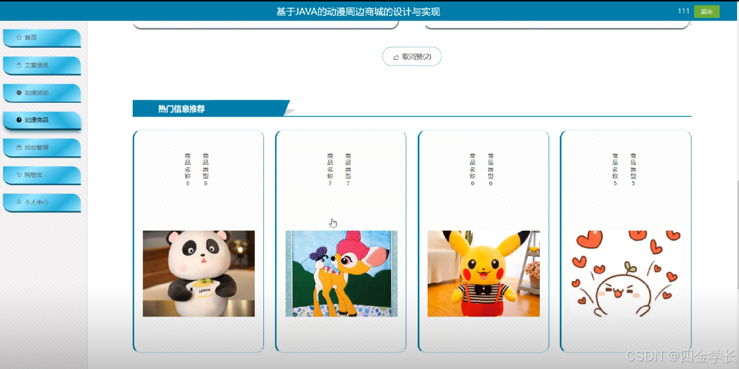
Task: Click the green 退出 logout button
Action: [x=707, y=12]
